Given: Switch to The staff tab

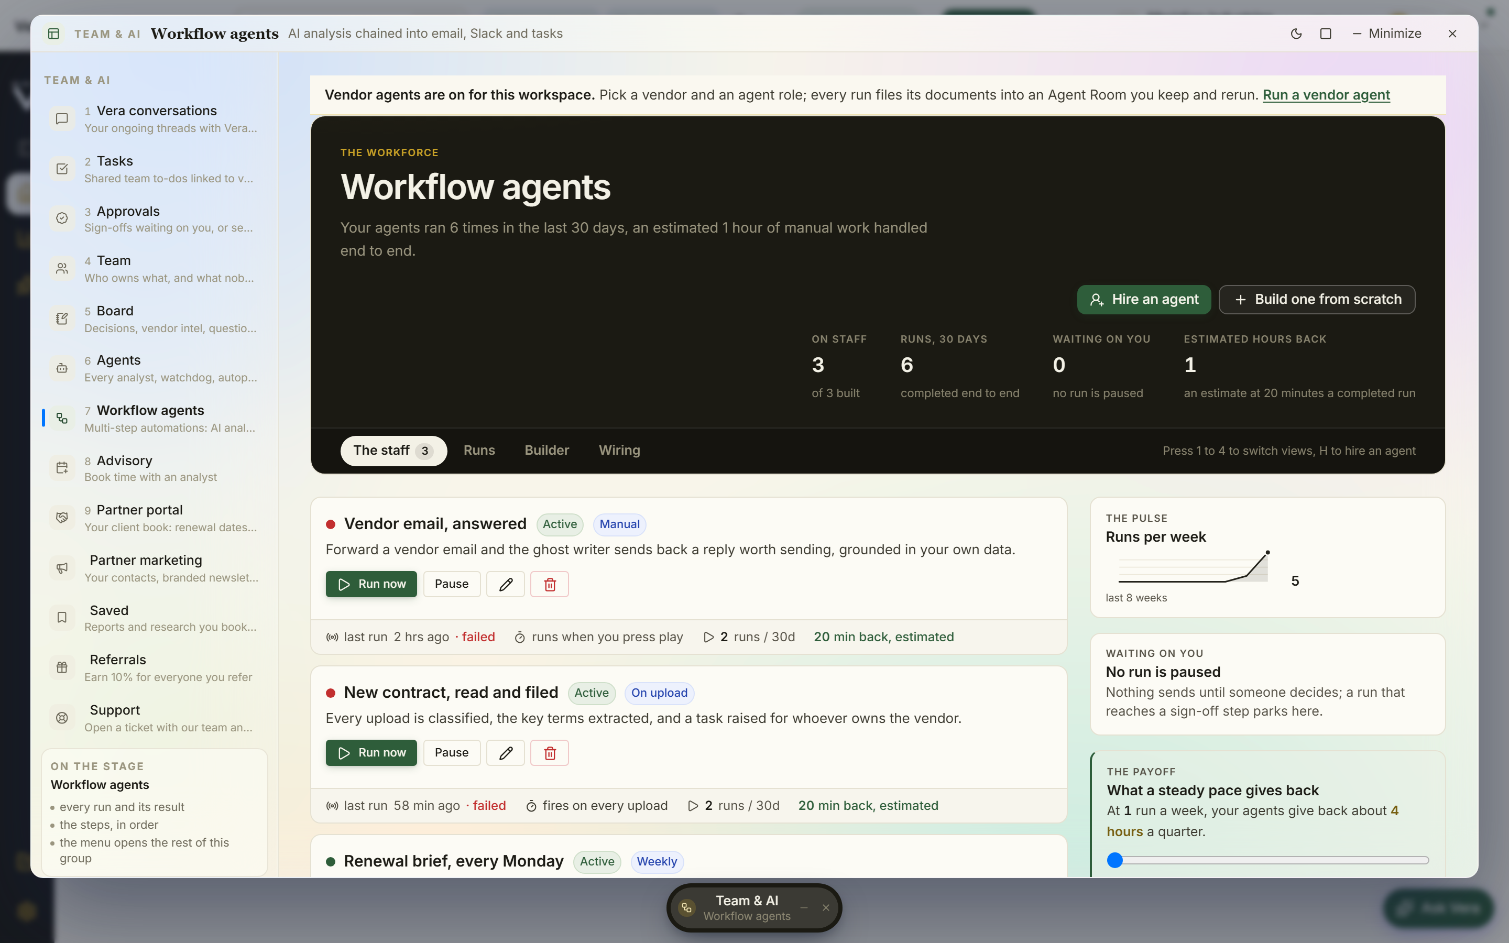Looking at the screenshot, I should pos(393,451).
